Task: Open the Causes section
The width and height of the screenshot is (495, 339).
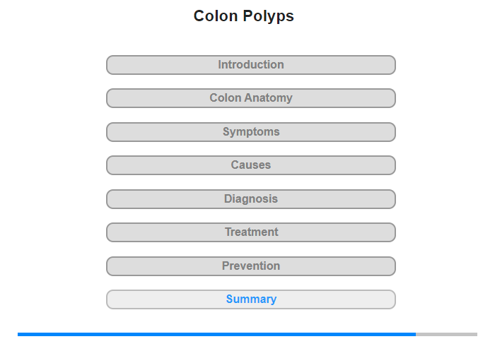Action: pos(250,165)
